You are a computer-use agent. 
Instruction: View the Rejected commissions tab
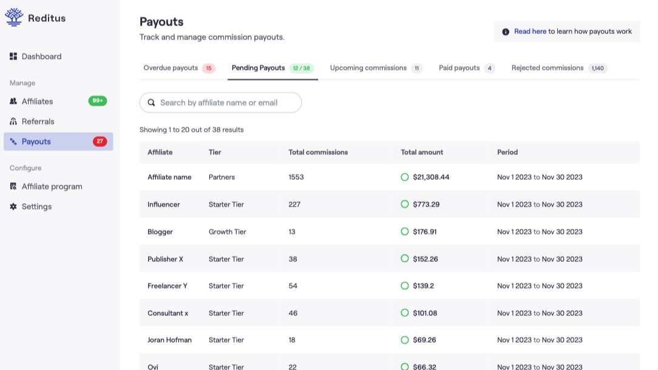click(547, 68)
